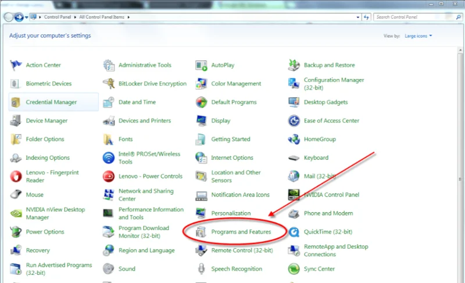The height and width of the screenshot is (283, 465).
Task: Open the Color Management icon
Action: [x=201, y=84]
